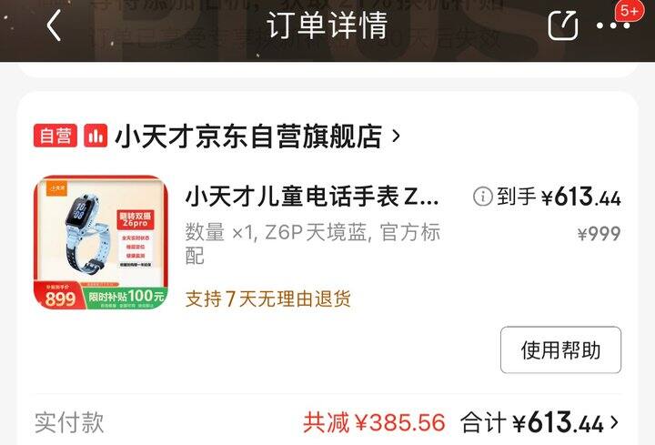Image resolution: width=655 pixels, height=445 pixels.
Task: Expand the store chevron arrow
Action: pyautogui.click(x=396, y=137)
